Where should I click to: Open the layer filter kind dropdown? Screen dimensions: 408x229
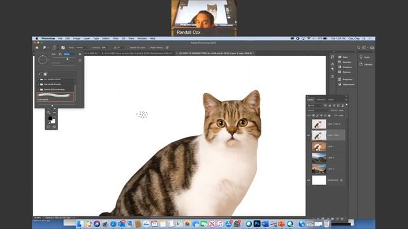click(x=314, y=106)
